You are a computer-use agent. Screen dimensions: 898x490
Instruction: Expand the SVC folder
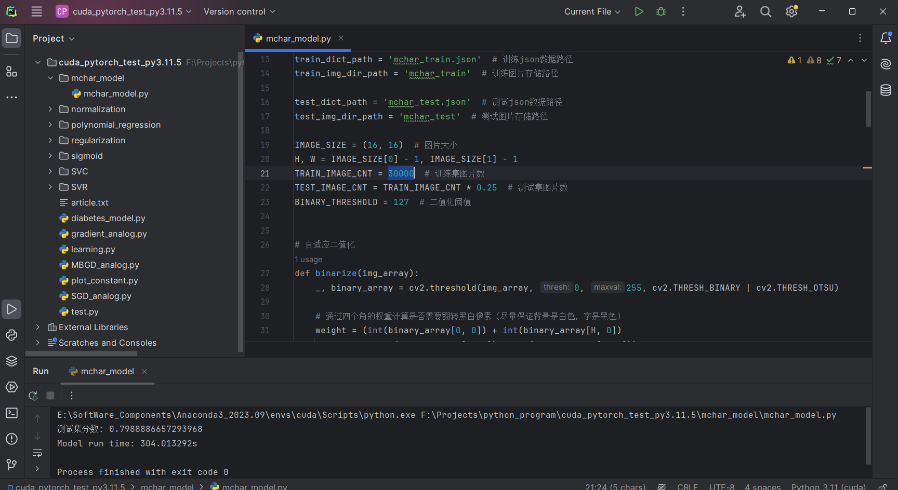point(50,171)
